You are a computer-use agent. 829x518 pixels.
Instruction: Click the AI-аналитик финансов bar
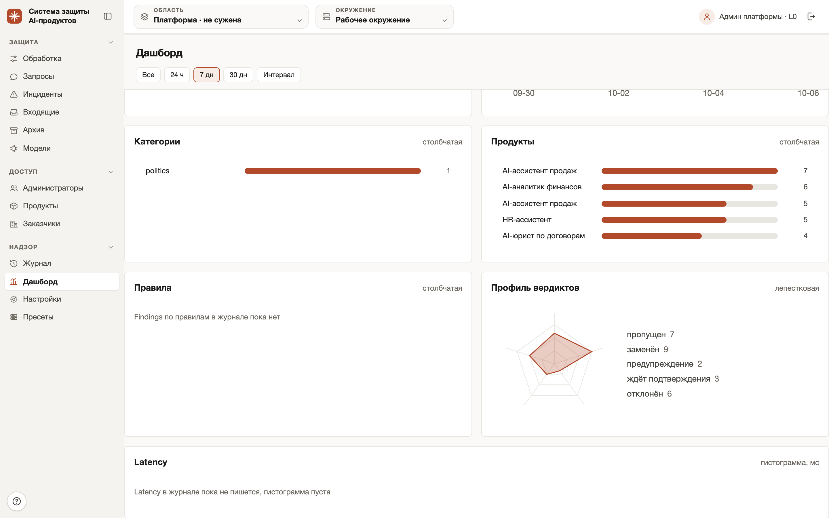689,187
